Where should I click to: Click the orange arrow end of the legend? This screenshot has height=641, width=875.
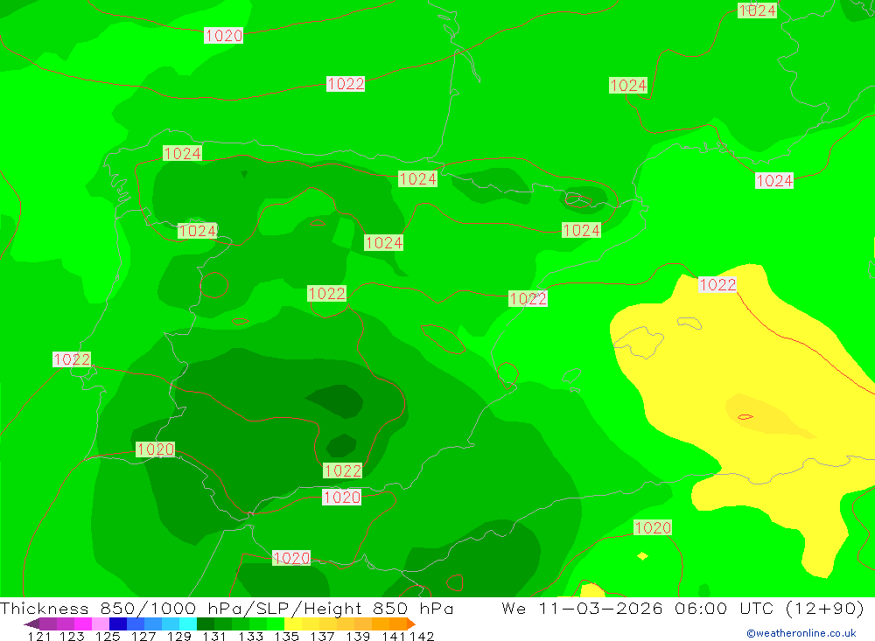click(410, 624)
